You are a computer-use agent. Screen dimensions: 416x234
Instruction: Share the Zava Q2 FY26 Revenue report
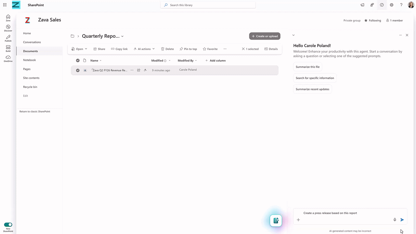[99, 49]
